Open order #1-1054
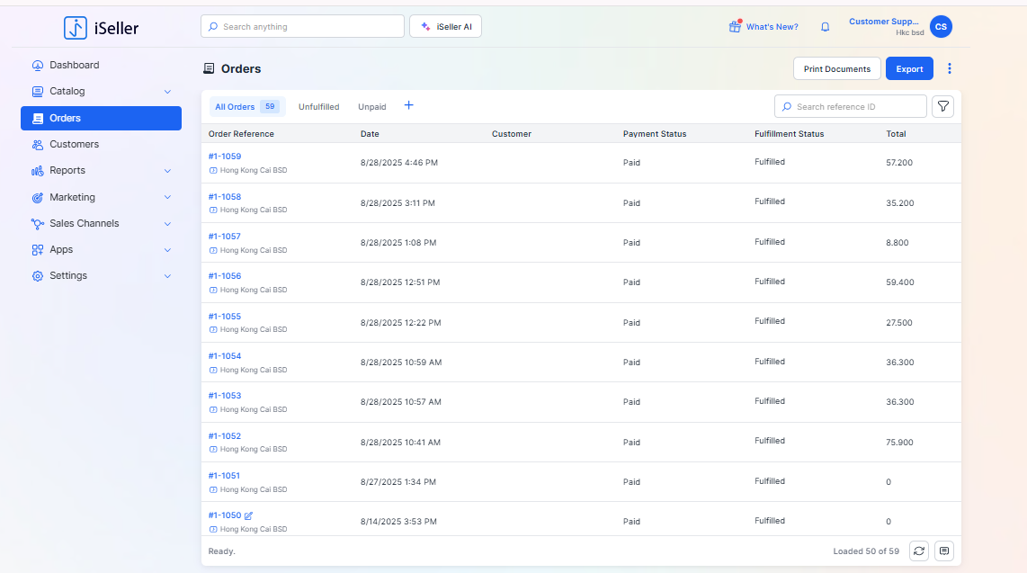This screenshot has width=1027, height=573. coord(225,356)
